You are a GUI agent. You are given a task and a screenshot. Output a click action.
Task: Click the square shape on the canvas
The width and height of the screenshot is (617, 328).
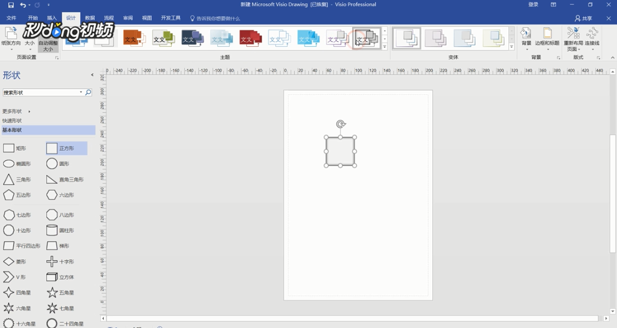341,152
